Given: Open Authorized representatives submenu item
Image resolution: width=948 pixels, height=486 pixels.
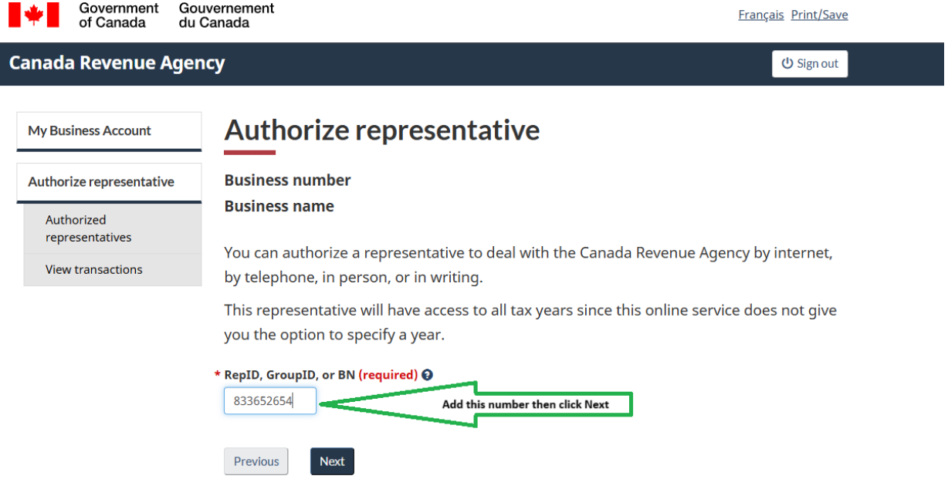Looking at the screenshot, I should (x=113, y=228).
